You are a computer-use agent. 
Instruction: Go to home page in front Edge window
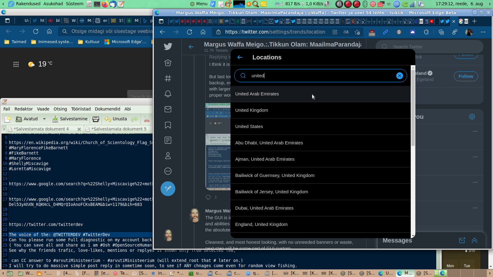(203, 32)
